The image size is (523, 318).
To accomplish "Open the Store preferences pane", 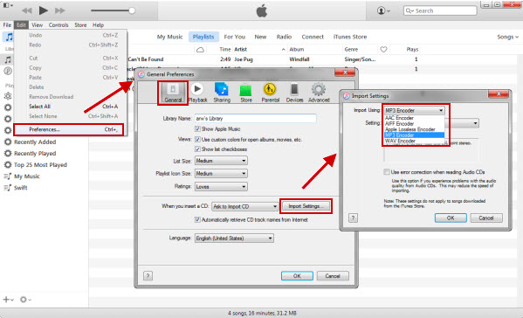I will coord(246,93).
